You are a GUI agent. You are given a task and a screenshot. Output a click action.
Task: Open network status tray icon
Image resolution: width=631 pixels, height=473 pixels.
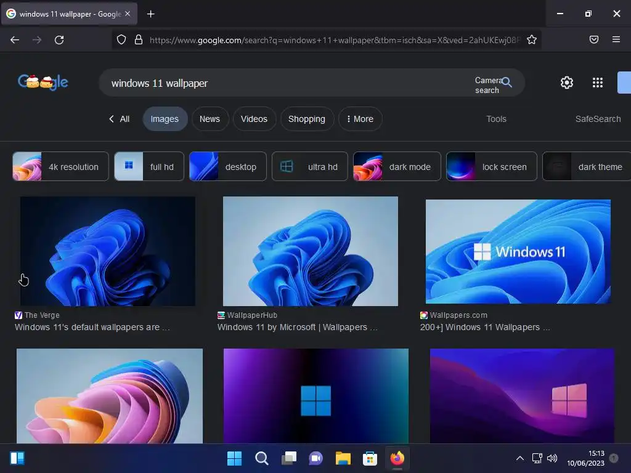pos(537,458)
